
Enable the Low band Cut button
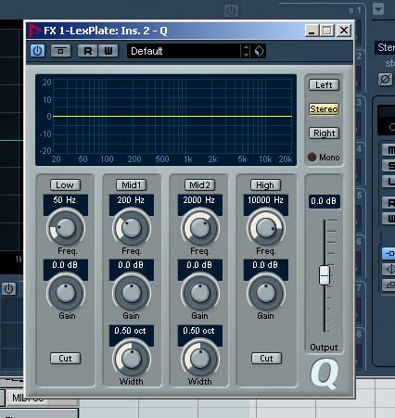(x=65, y=359)
